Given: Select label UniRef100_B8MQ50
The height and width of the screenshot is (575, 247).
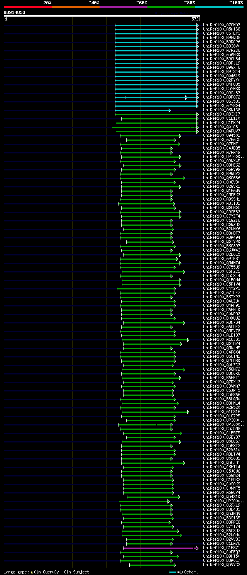Looking at the screenshot, I should [x=222, y=399].
